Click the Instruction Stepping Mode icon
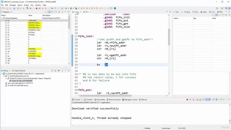Viewport: 231px width, 130px height. pyautogui.click(x=52, y=8)
